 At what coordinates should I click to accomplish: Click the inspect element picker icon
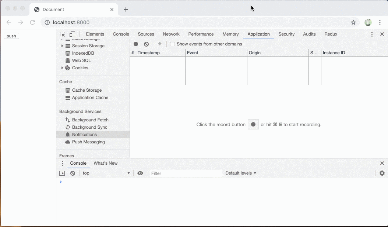tap(62, 34)
